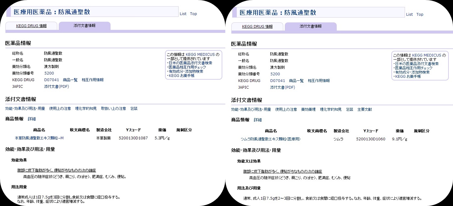This screenshot has width=453, height=206.
Task: Open the 本草防風通聖散エキス顆粒-M product link
Action: pyautogui.click(x=39, y=138)
